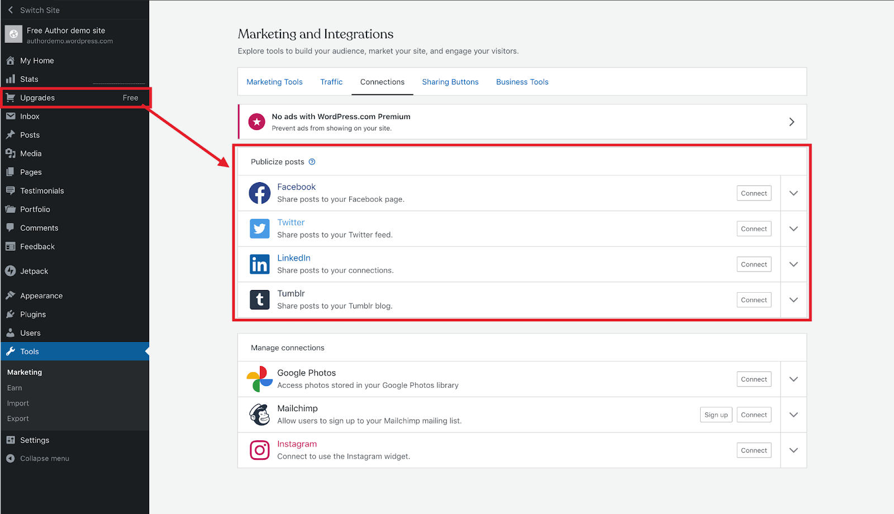894x514 pixels.
Task: Expand the Mailchimp connection row
Action: (793, 415)
